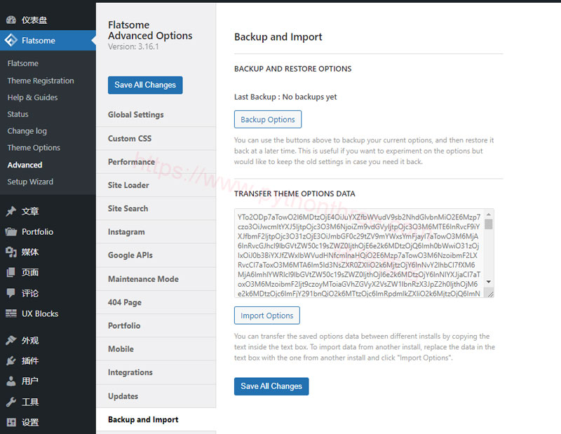Click the wrench icon beside 工具

coord(11,402)
